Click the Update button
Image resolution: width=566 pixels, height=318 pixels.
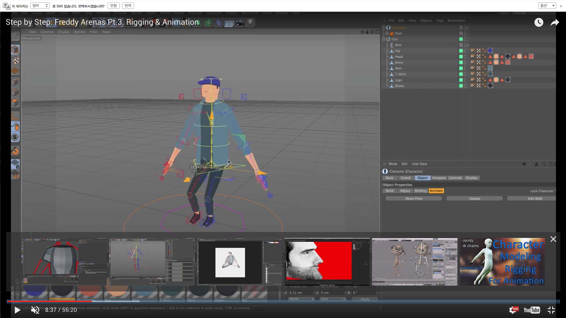475,198
